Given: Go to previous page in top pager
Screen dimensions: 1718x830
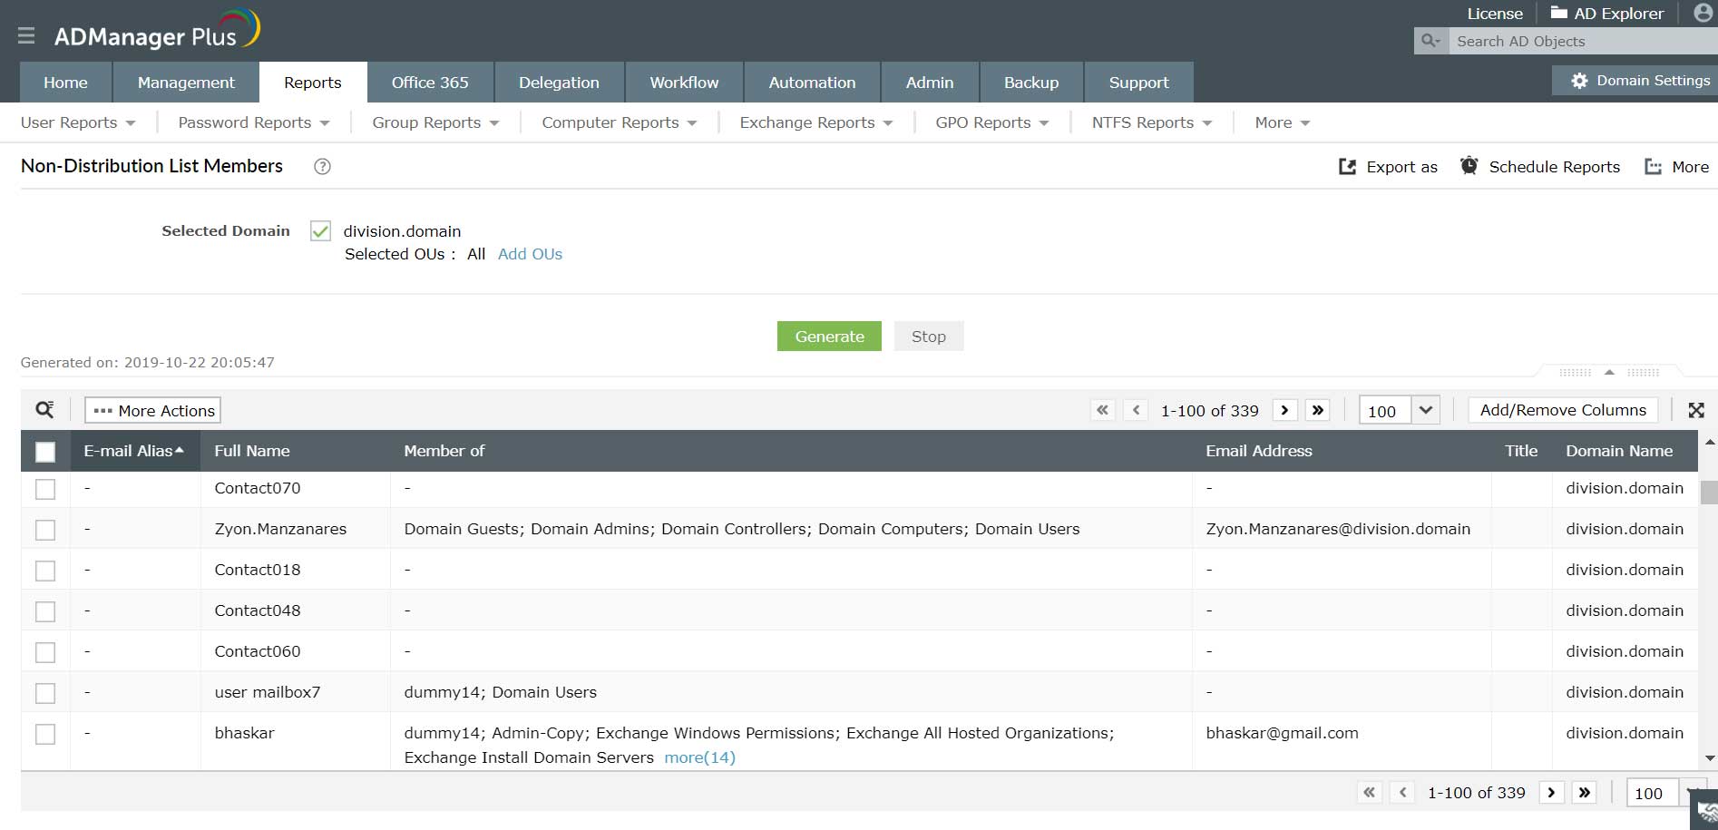Looking at the screenshot, I should click(1136, 410).
